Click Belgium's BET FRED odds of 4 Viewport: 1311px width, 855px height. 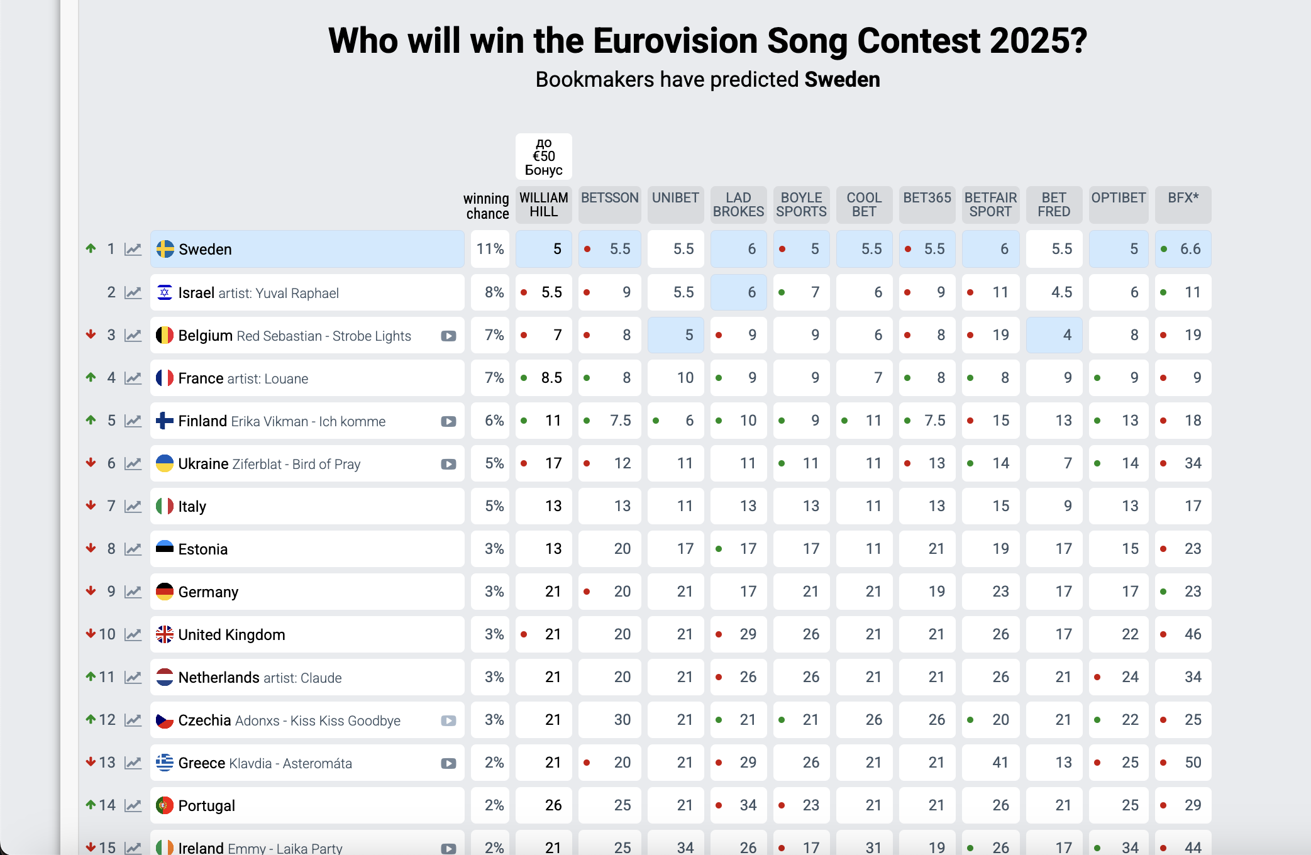click(1054, 336)
